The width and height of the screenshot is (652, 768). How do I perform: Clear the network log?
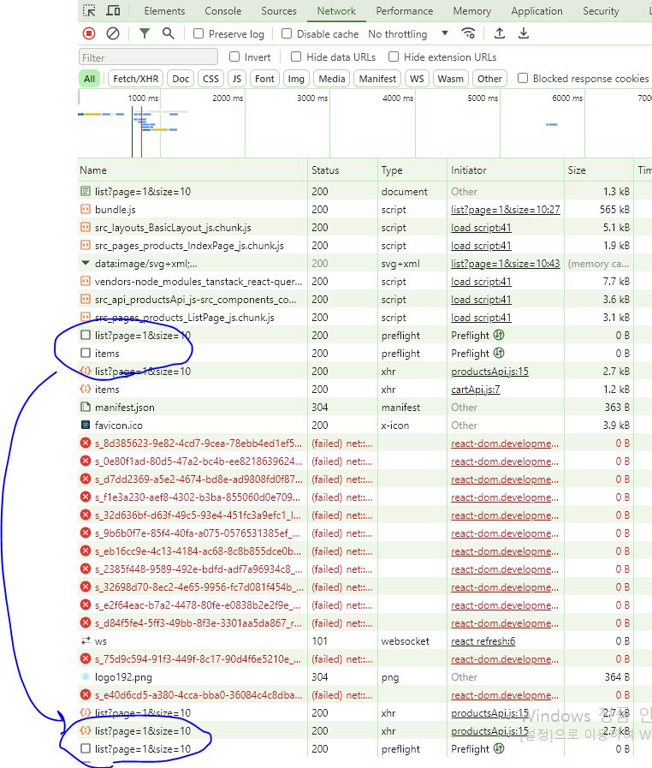tap(113, 33)
